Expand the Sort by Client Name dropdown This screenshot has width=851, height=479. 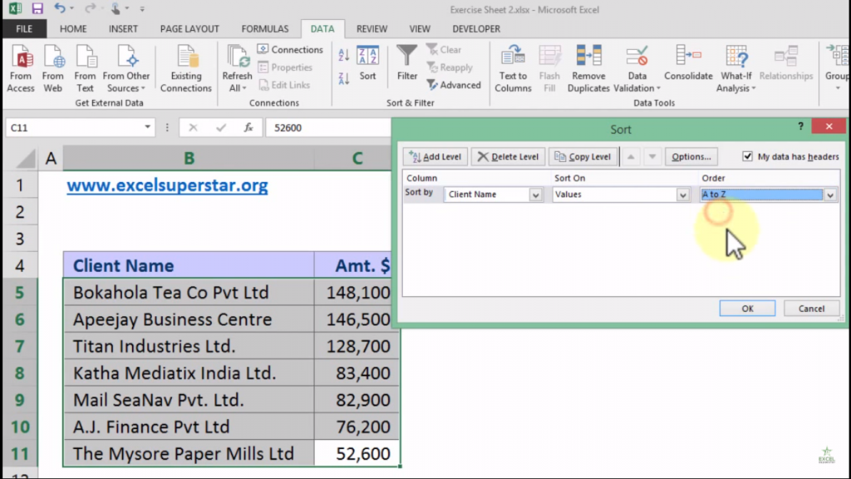point(535,195)
